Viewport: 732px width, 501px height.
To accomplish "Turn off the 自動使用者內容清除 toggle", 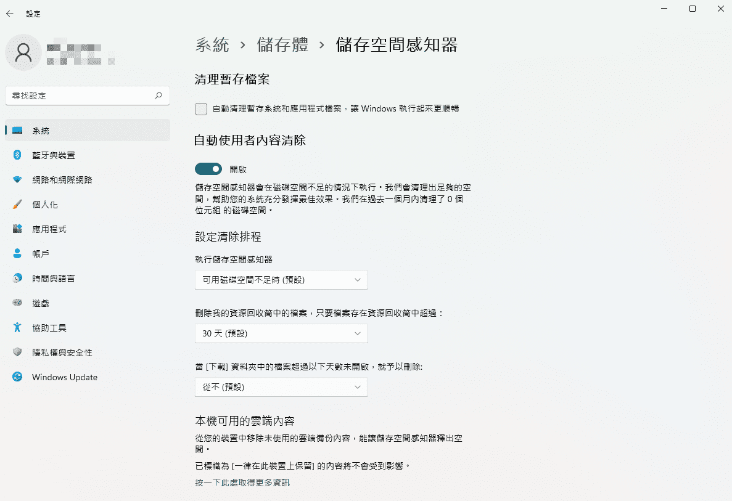I will point(208,169).
